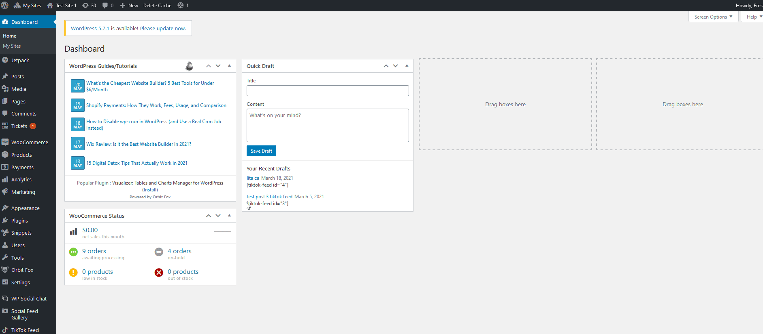This screenshot has height=334, width=763.
Task: Open Pages icon in sidebar
Action: click(5, 101)
